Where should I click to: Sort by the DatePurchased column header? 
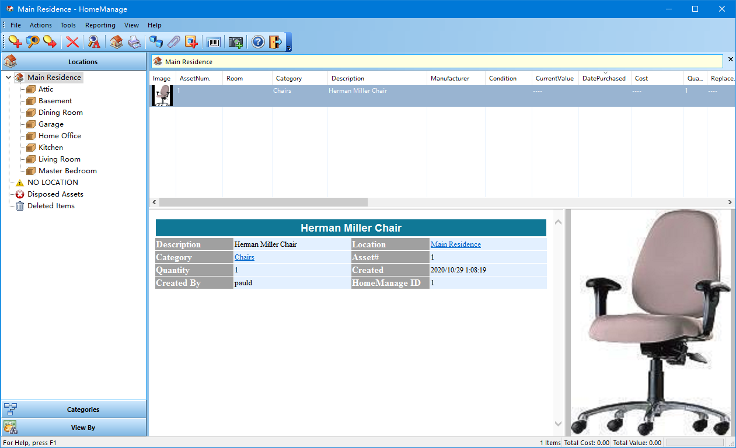[604, 78]
